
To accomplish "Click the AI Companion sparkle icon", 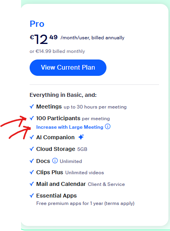I will point(81,137).
